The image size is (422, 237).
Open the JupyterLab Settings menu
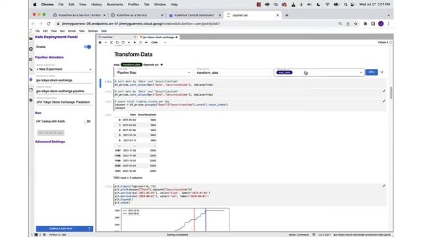pyautogui.click(x=93, y=31)
